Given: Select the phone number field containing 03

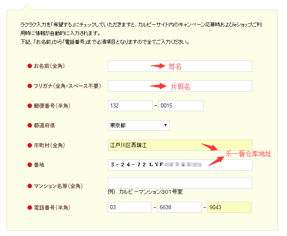Looking at the screenshot, I should (x=130, y=207).
